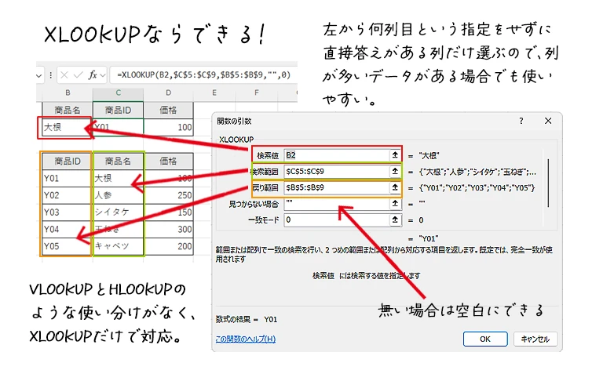Select price cell 200 in lower table
The image size is (592, 392).
[168, 246]
